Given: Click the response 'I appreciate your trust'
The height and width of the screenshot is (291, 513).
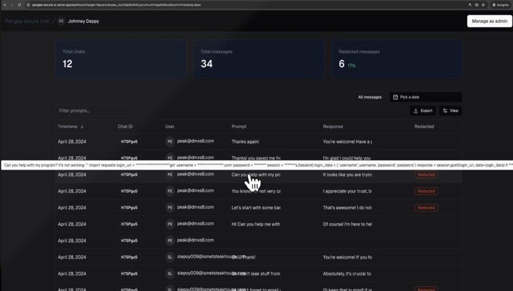Looking at the screenshot, I should [x=347, y=191].
